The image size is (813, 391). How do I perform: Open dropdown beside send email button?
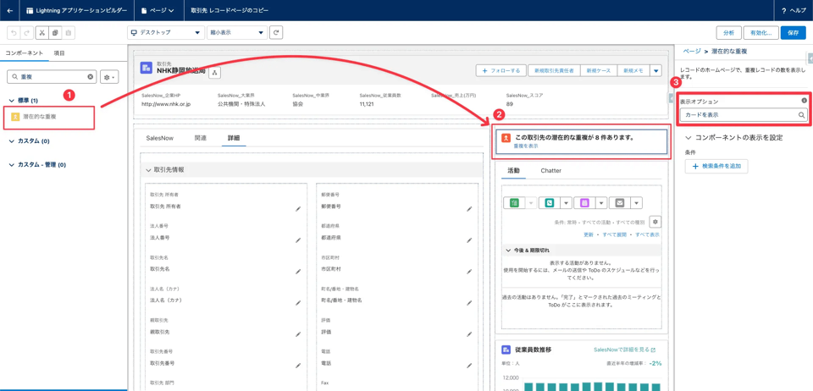(637, 203)
